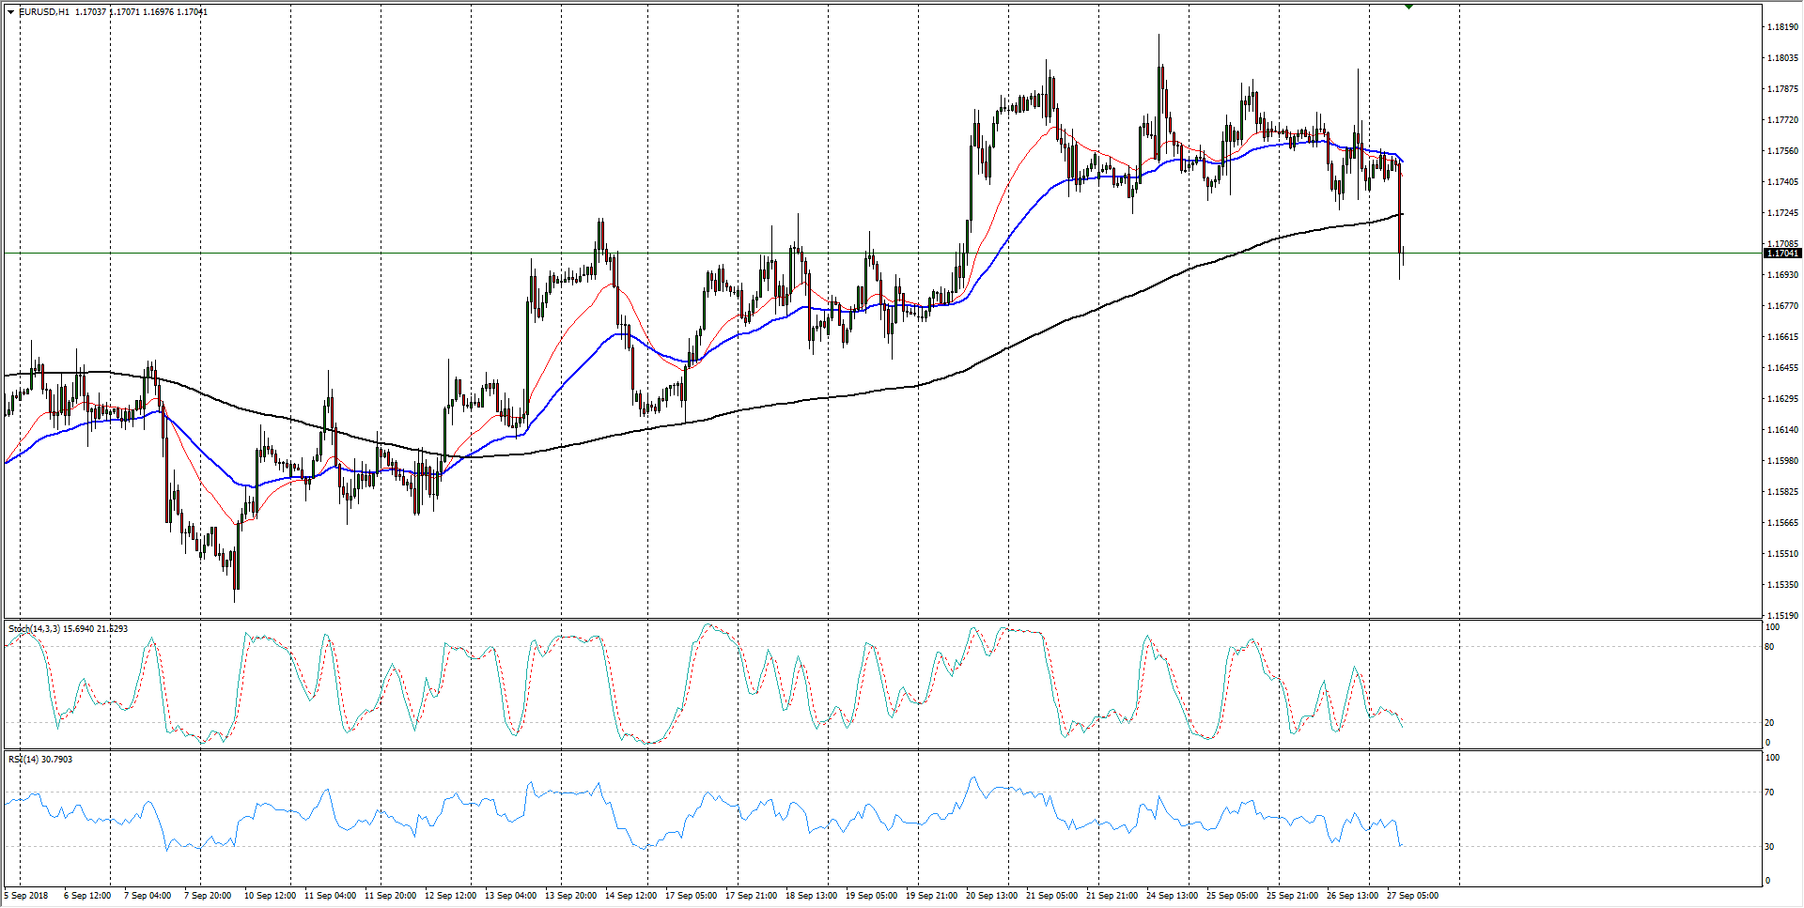
Task: Click the 1.17245 price axis label
Action: pos(1782,213)
